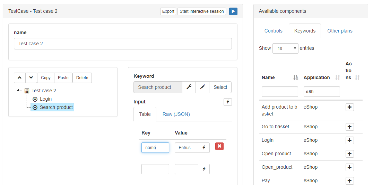Run test case with blue play button
This screenshot has width=373, height=185.
point(233,11)
